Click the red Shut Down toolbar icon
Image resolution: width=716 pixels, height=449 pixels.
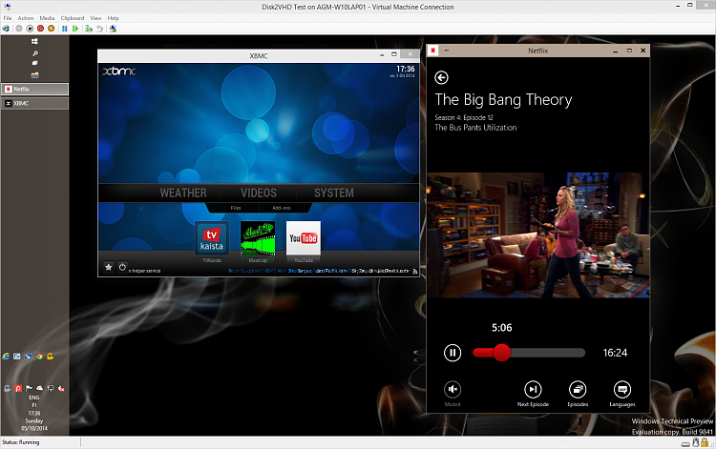40,29
